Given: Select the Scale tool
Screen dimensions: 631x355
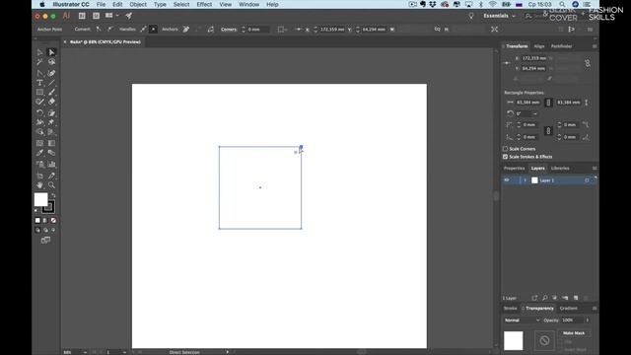Looking at the screenshot, I should 51,112.
